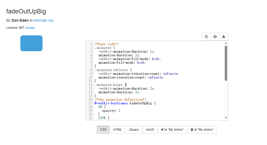Switch to the CSS tab
The image size is (267, 145).
point(103,130)
